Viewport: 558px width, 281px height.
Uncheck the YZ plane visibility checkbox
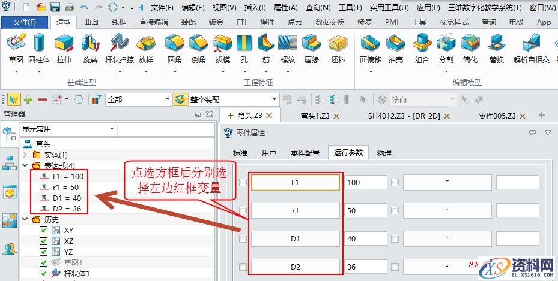tap(43, 252)
